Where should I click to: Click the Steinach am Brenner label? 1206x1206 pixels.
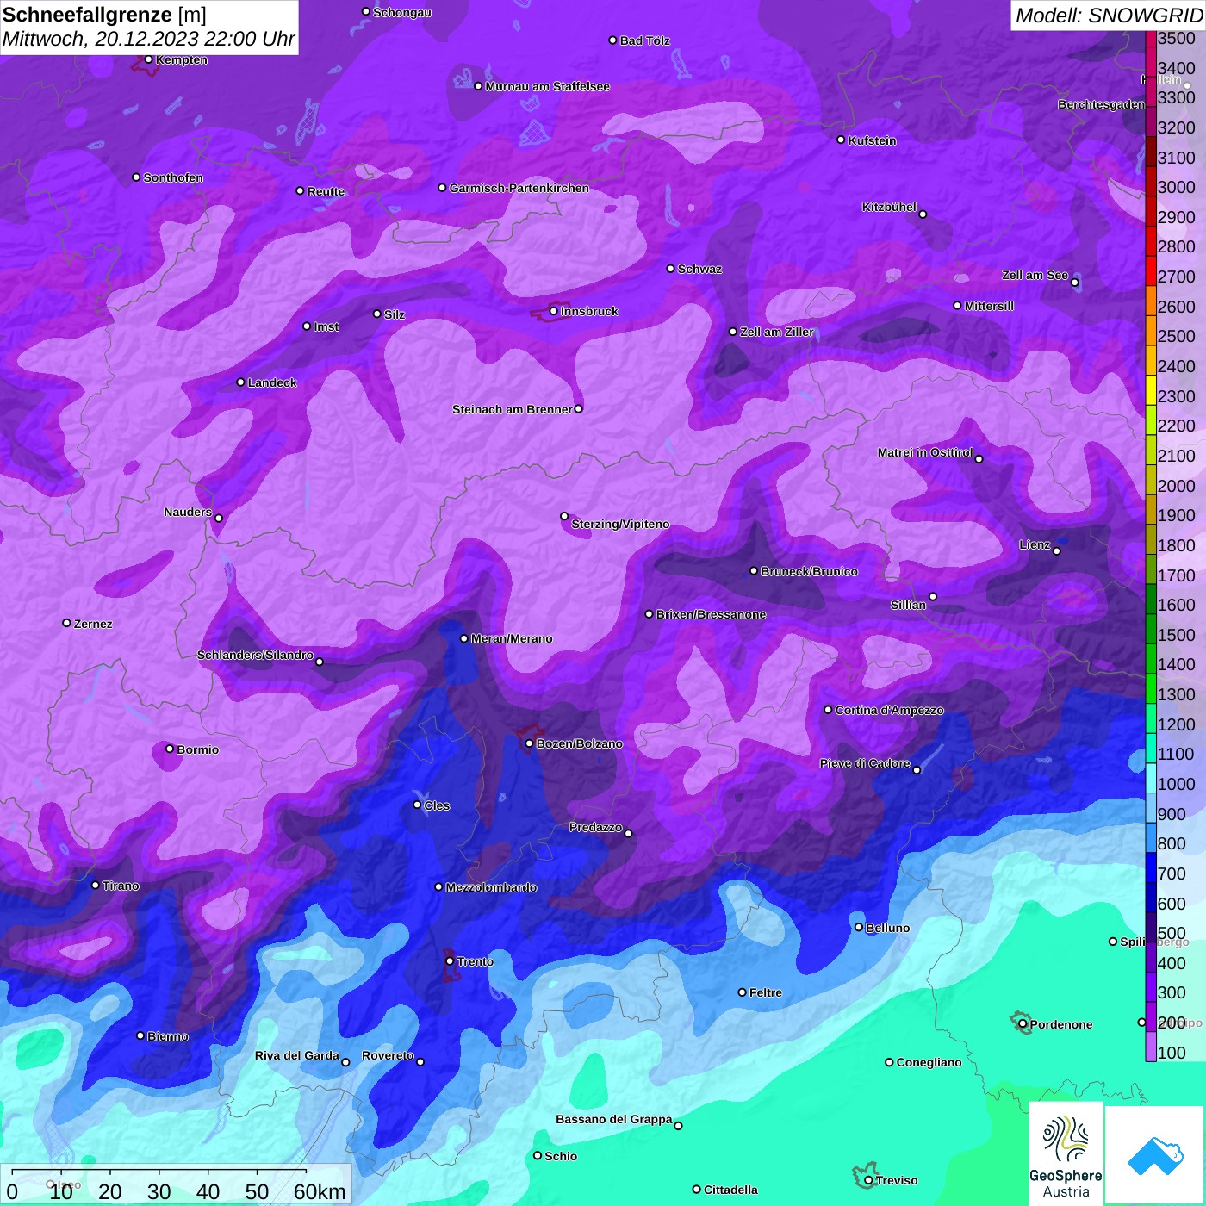coord(513,409)
